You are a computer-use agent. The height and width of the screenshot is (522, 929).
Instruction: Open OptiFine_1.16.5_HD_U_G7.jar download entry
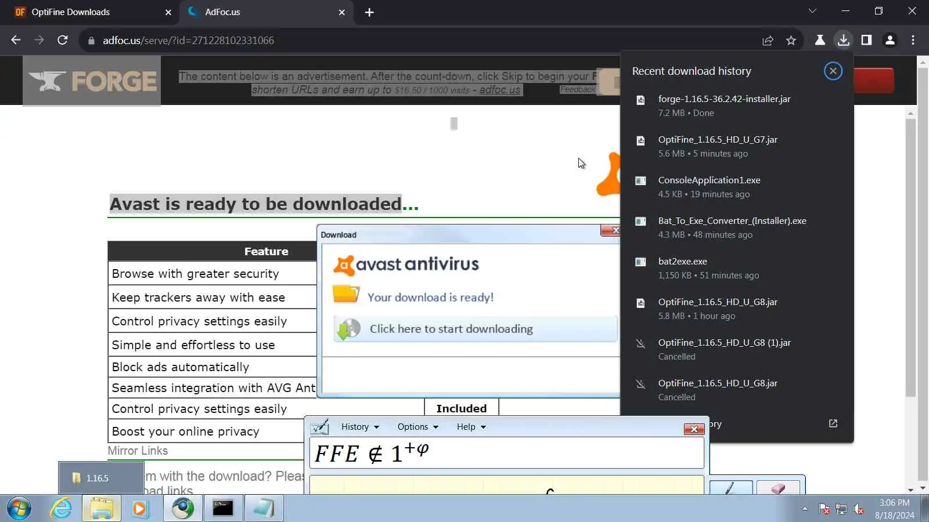[737, 146]
